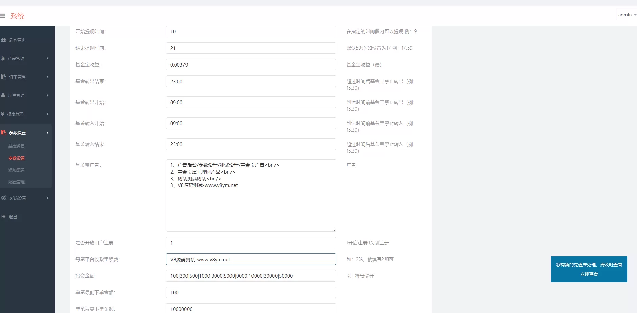Go to 后台首页 dashboard
This screenshot has width=637, height=313.
tap(16, 40)
